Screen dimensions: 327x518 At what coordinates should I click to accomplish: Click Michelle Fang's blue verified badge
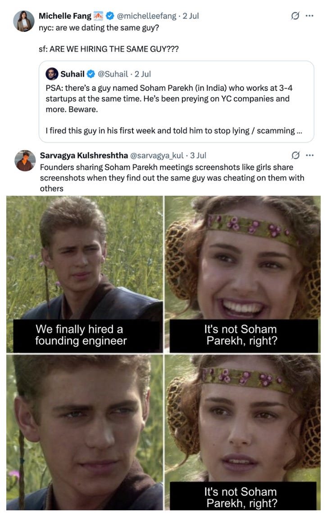point(110,15)
